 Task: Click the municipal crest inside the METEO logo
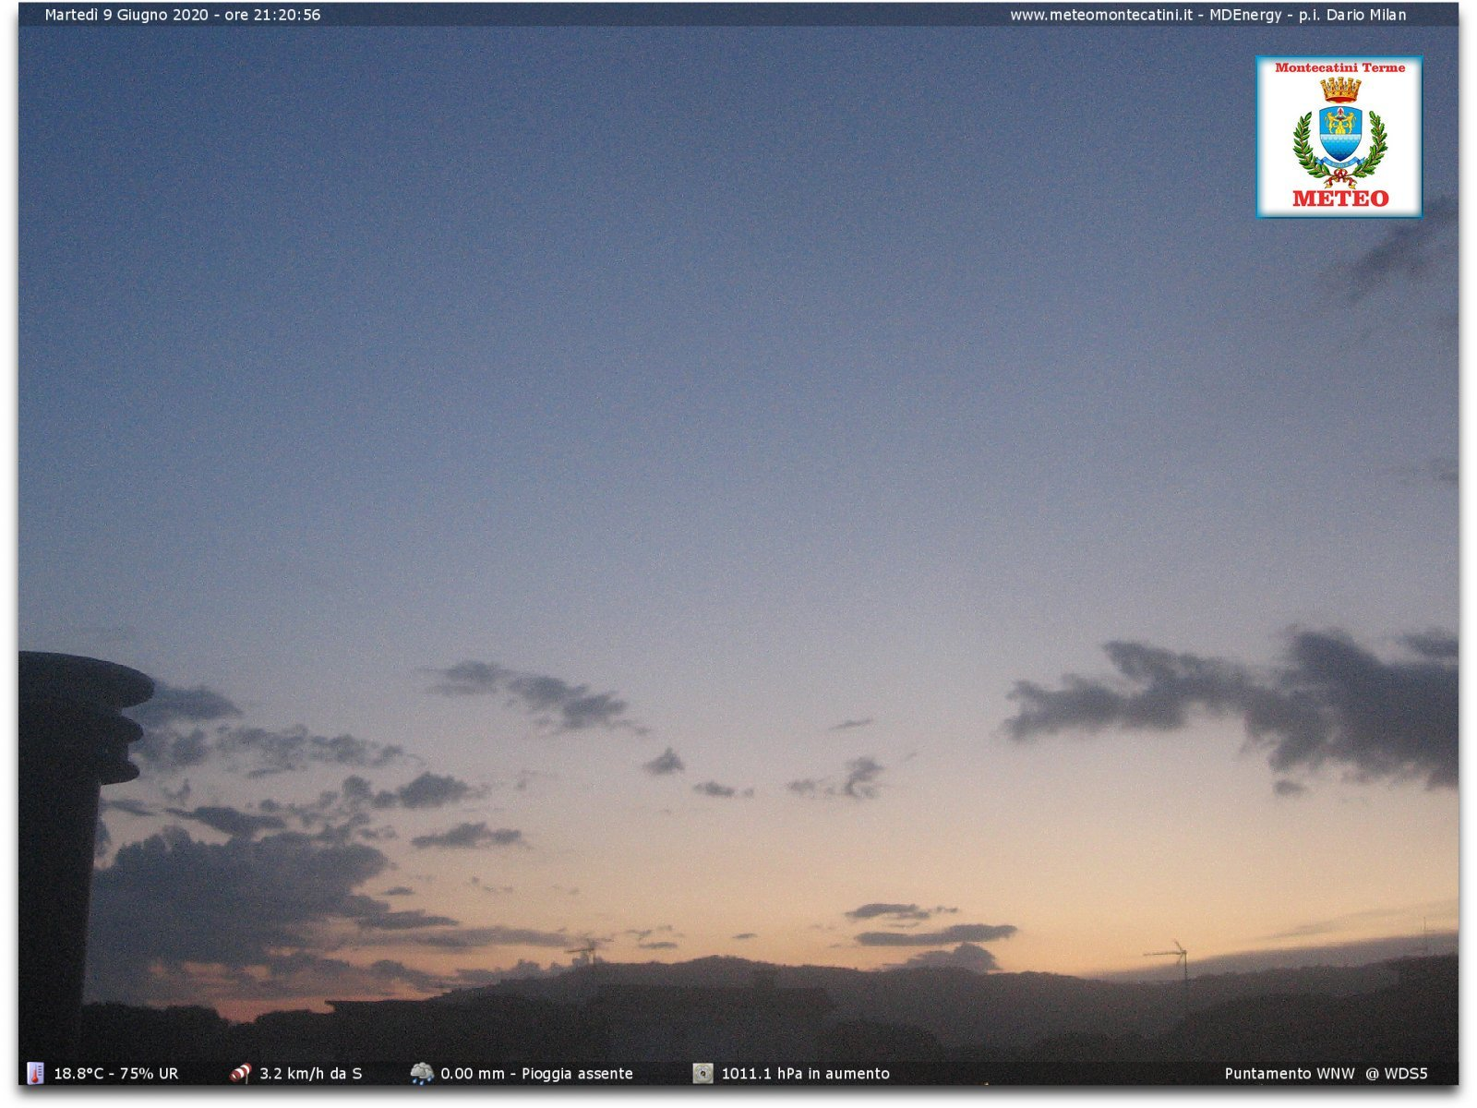click(x=1339, y=132)
